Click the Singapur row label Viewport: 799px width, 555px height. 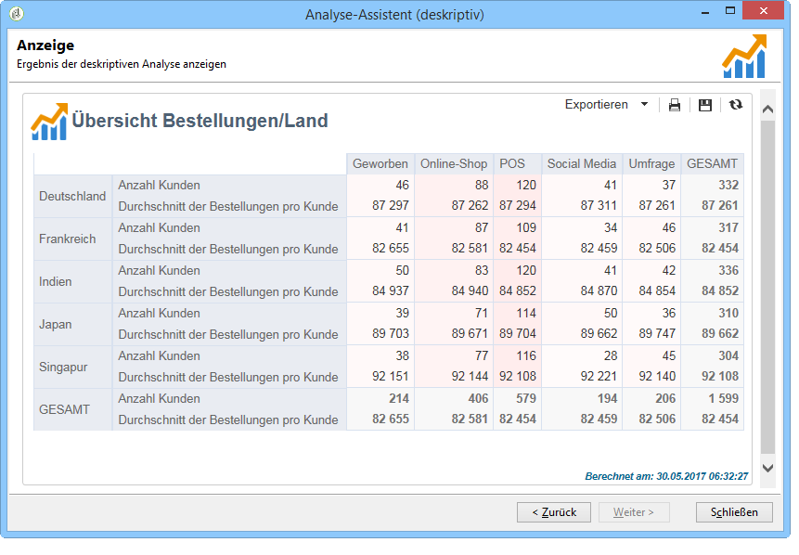pyautogui.click(x=63, y=368)
